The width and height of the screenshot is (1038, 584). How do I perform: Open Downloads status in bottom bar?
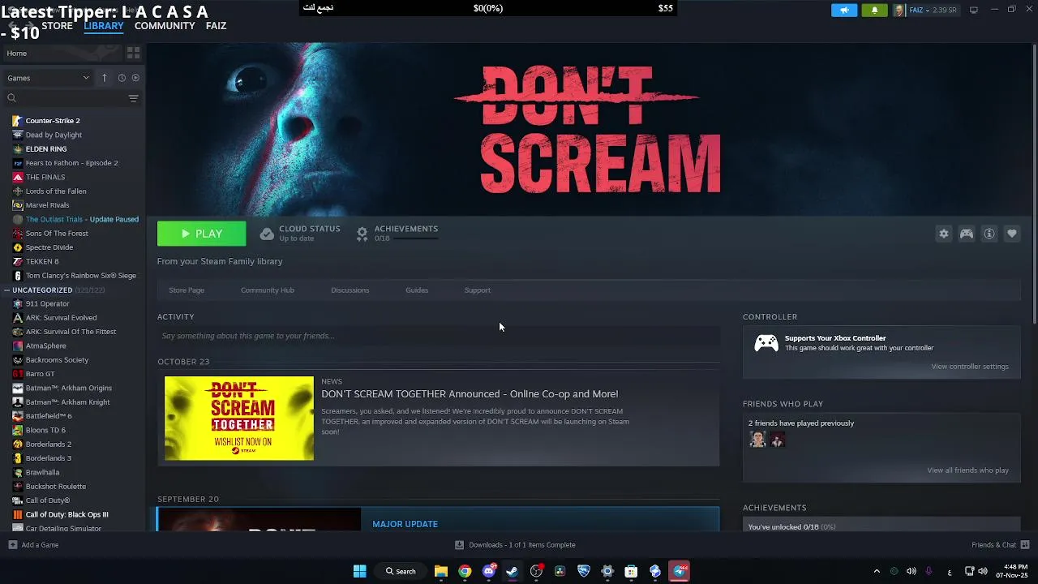tap(515, 545)
